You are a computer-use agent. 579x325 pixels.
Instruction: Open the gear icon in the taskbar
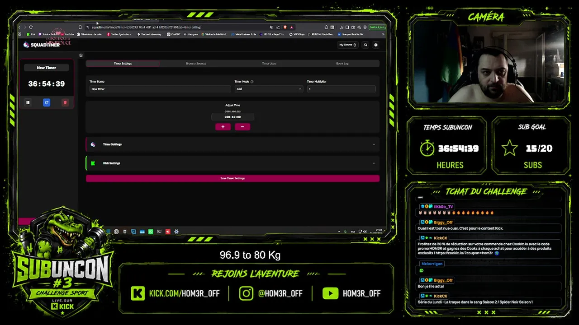point(176,232)
